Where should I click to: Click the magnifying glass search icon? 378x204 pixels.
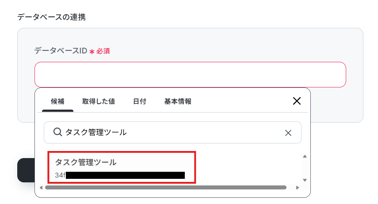57,132
